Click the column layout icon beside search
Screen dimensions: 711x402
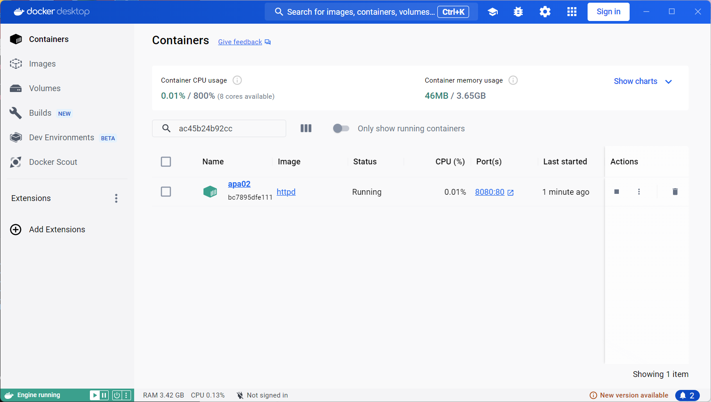[306, 129]
